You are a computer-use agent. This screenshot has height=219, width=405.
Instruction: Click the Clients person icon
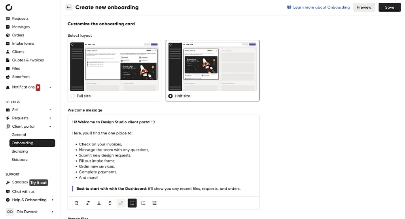[8, 52]
